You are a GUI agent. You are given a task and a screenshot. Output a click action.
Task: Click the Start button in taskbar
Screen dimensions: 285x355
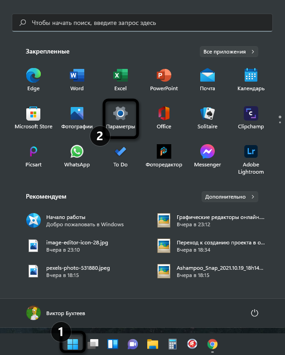pyautogui.click(x=73, y=344)
